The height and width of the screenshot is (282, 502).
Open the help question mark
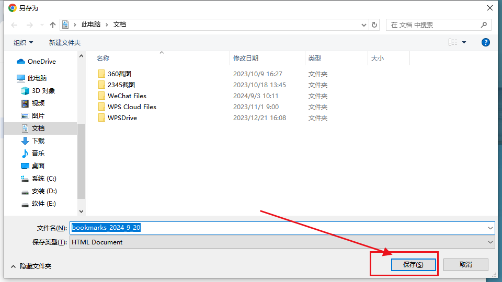[485, 42]
